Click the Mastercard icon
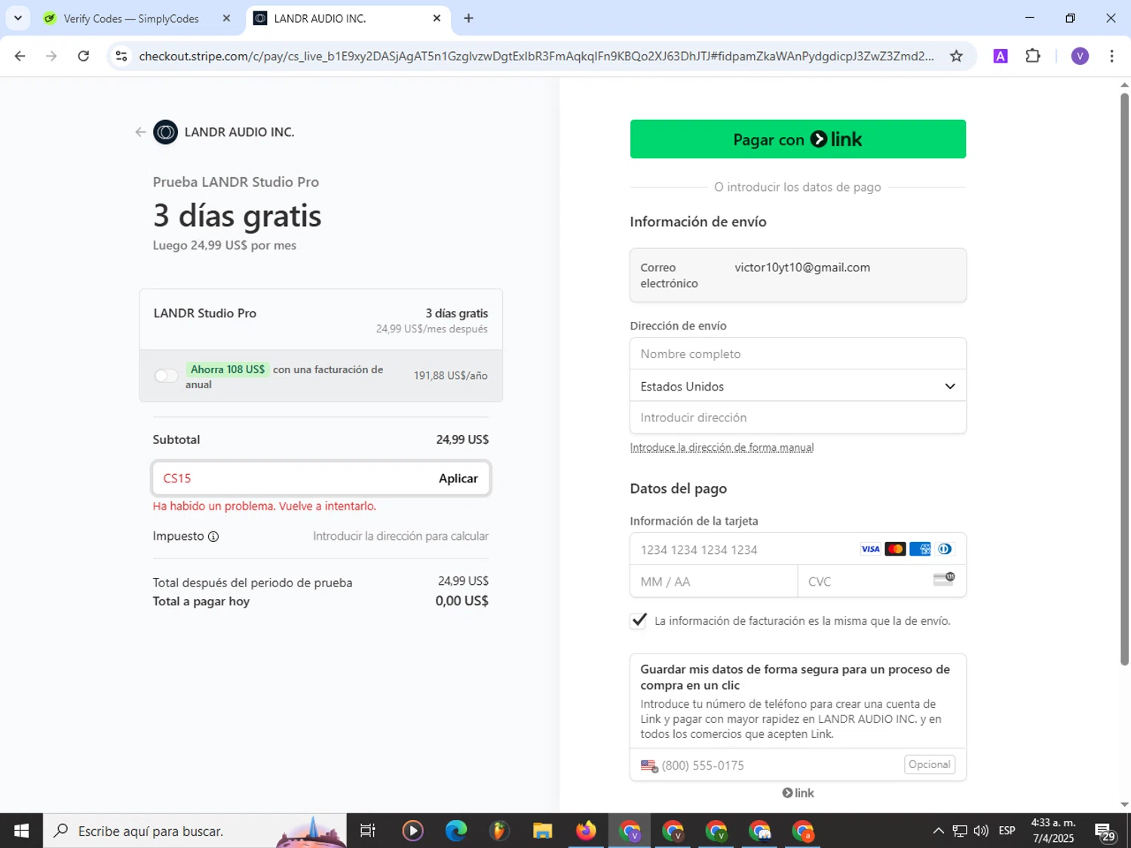 point(895,550)
